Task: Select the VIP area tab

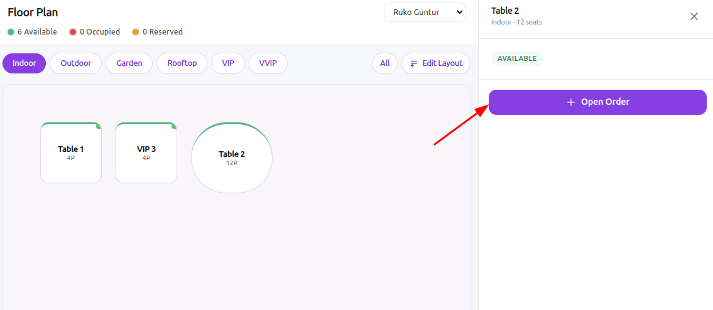Action: (x=228, y=63)
